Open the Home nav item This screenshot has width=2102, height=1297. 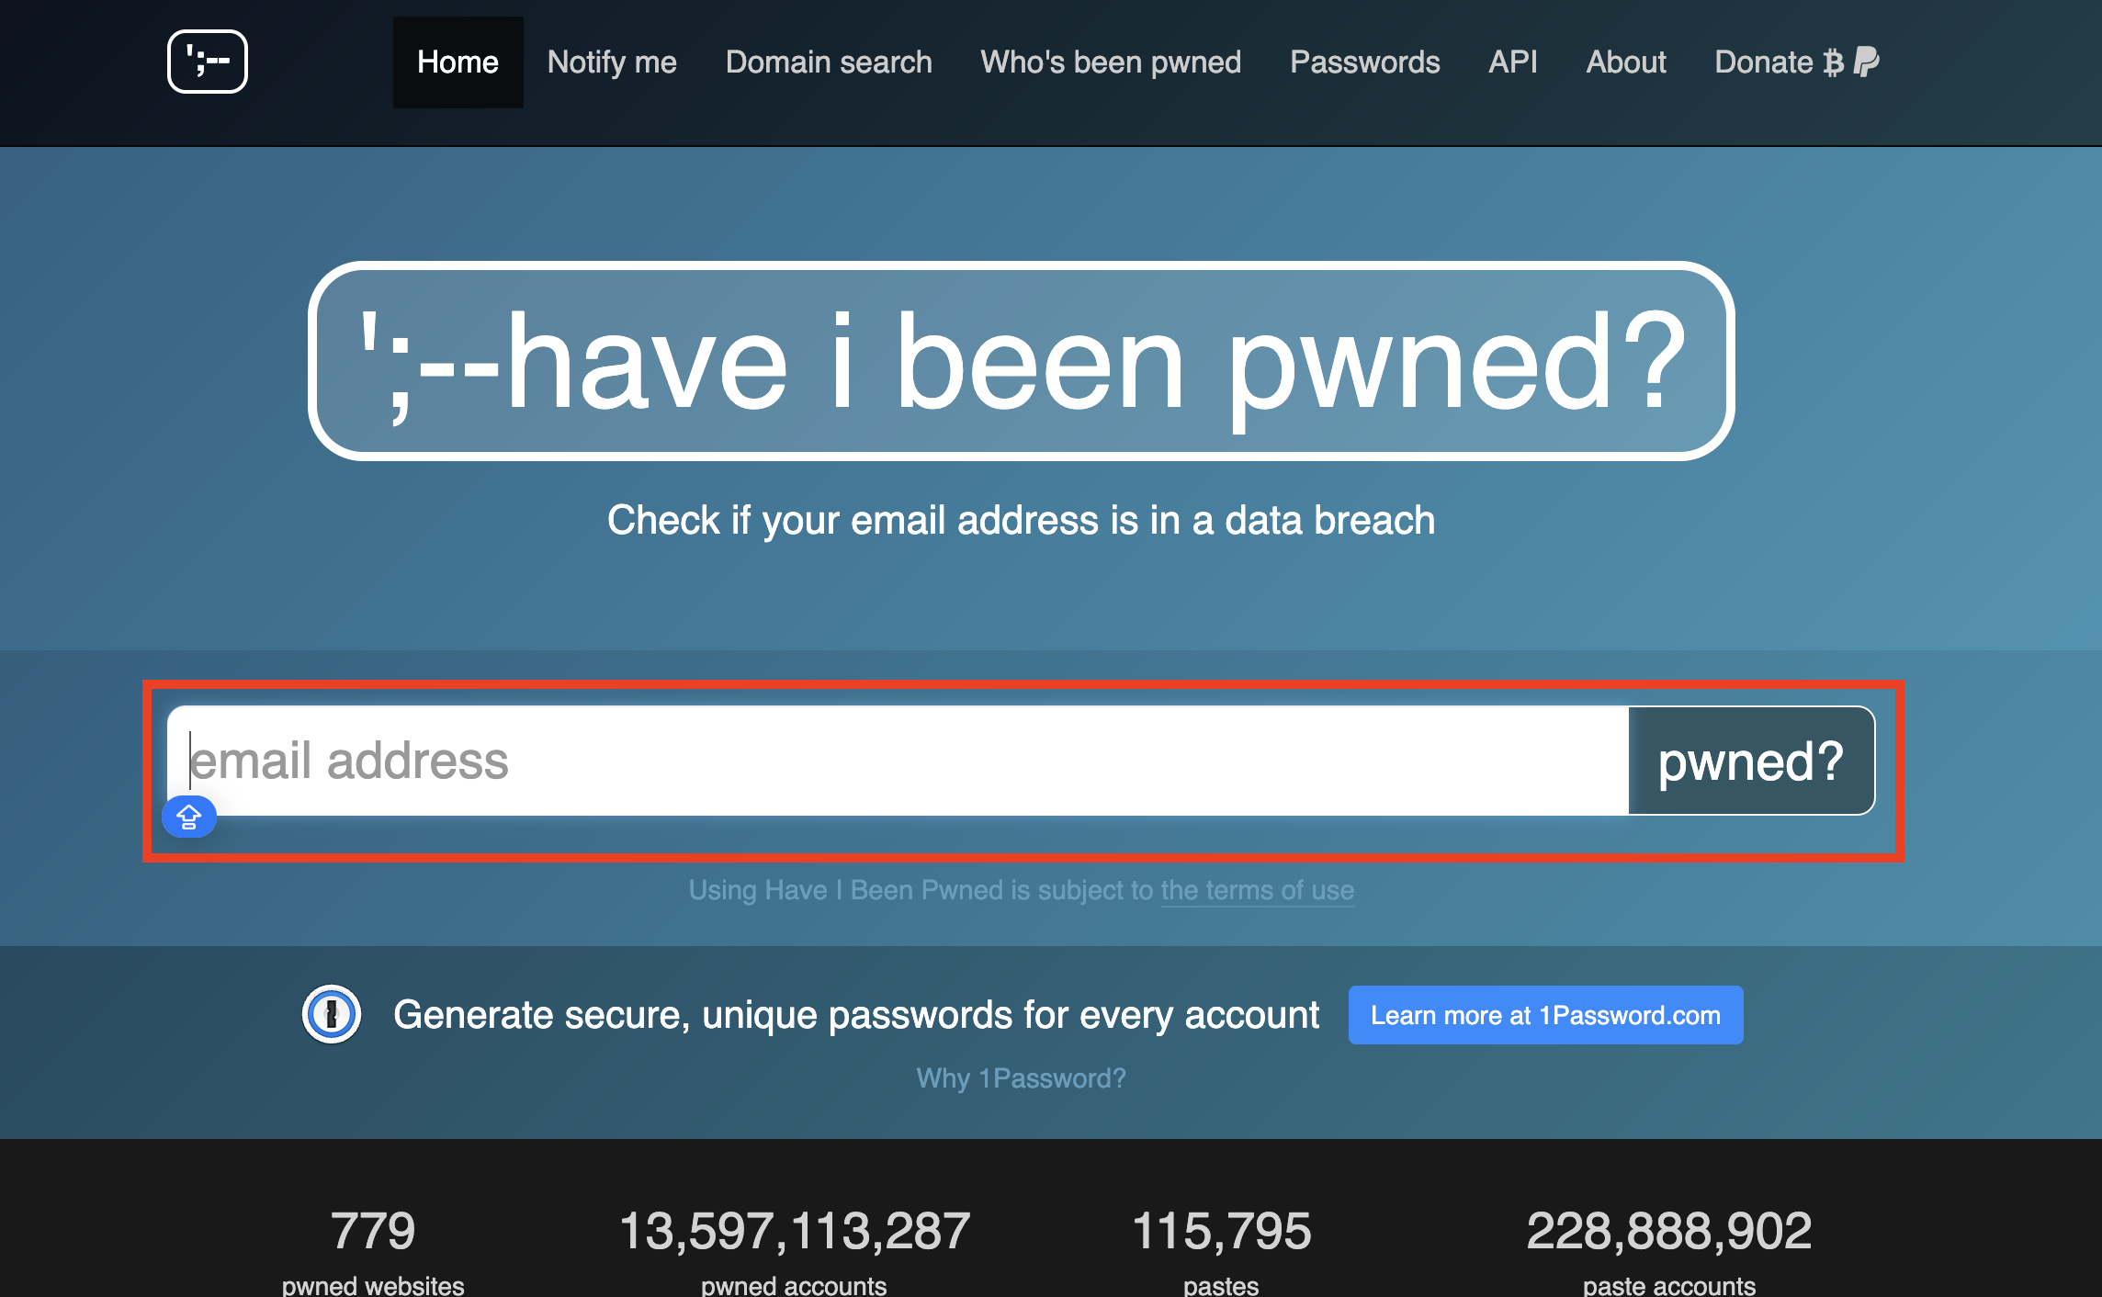coord(458,62)
